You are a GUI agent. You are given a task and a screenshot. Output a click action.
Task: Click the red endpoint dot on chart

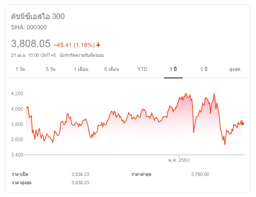[242, 123]
